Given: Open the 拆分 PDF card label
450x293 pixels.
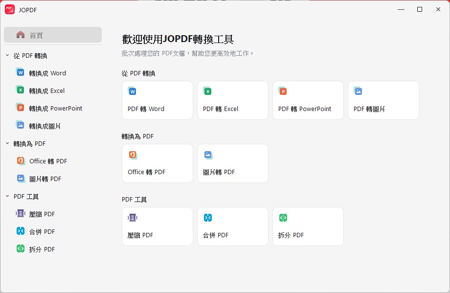Looking at the screenshot, I should pyautogui.click(x=291, y=235).
